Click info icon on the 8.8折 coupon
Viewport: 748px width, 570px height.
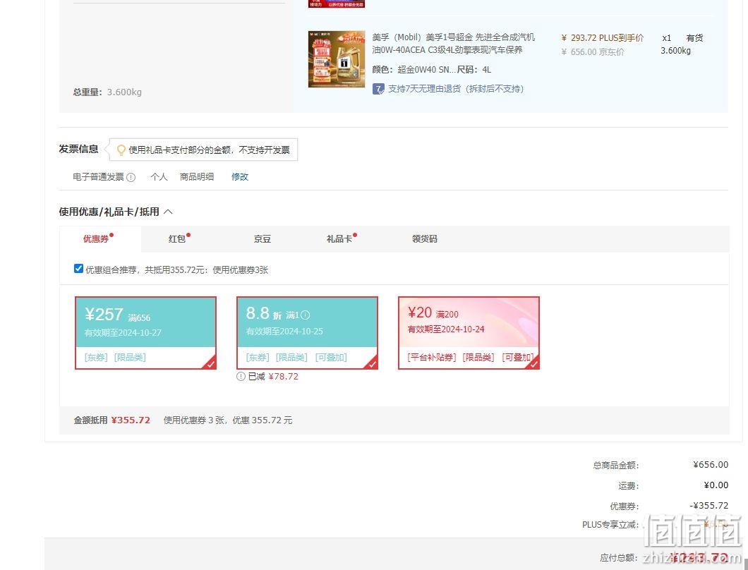click(x=306, y=315)
